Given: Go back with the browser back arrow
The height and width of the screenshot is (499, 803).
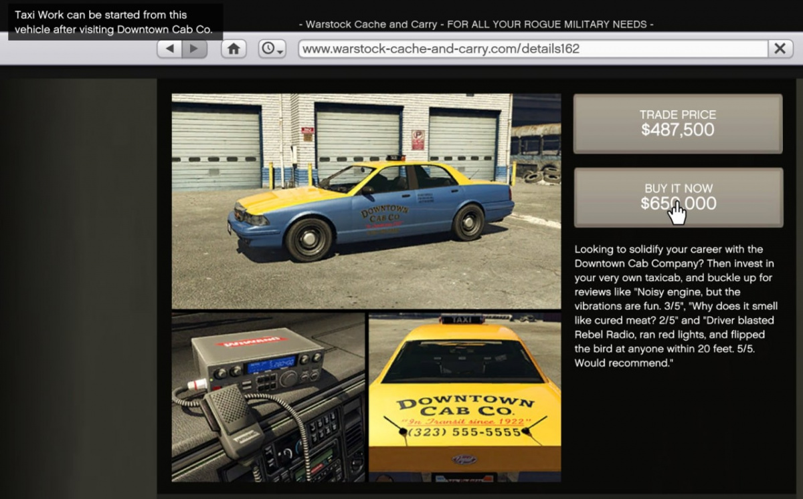Looking at the screenshot, I should 169,49.
